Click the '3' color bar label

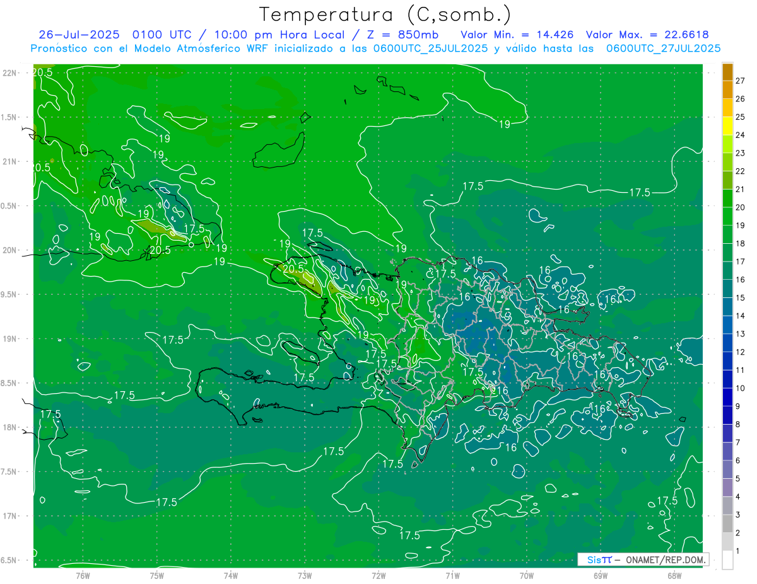point(738,515)
